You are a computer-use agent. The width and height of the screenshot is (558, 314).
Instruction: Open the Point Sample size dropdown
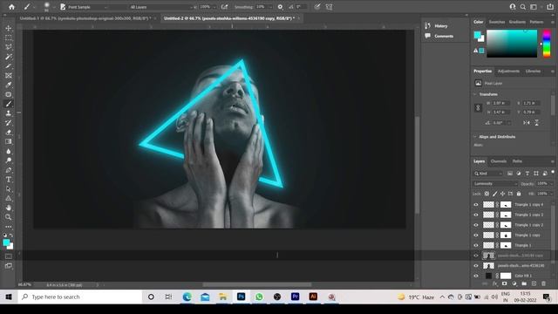[87, 7]
